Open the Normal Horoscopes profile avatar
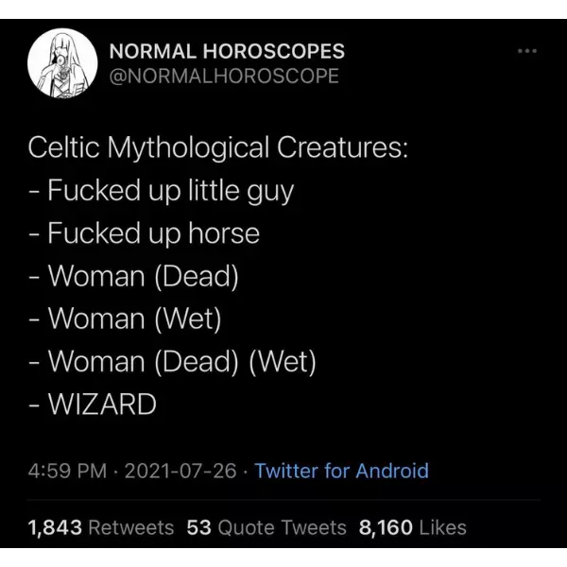 tap(61, 63)
